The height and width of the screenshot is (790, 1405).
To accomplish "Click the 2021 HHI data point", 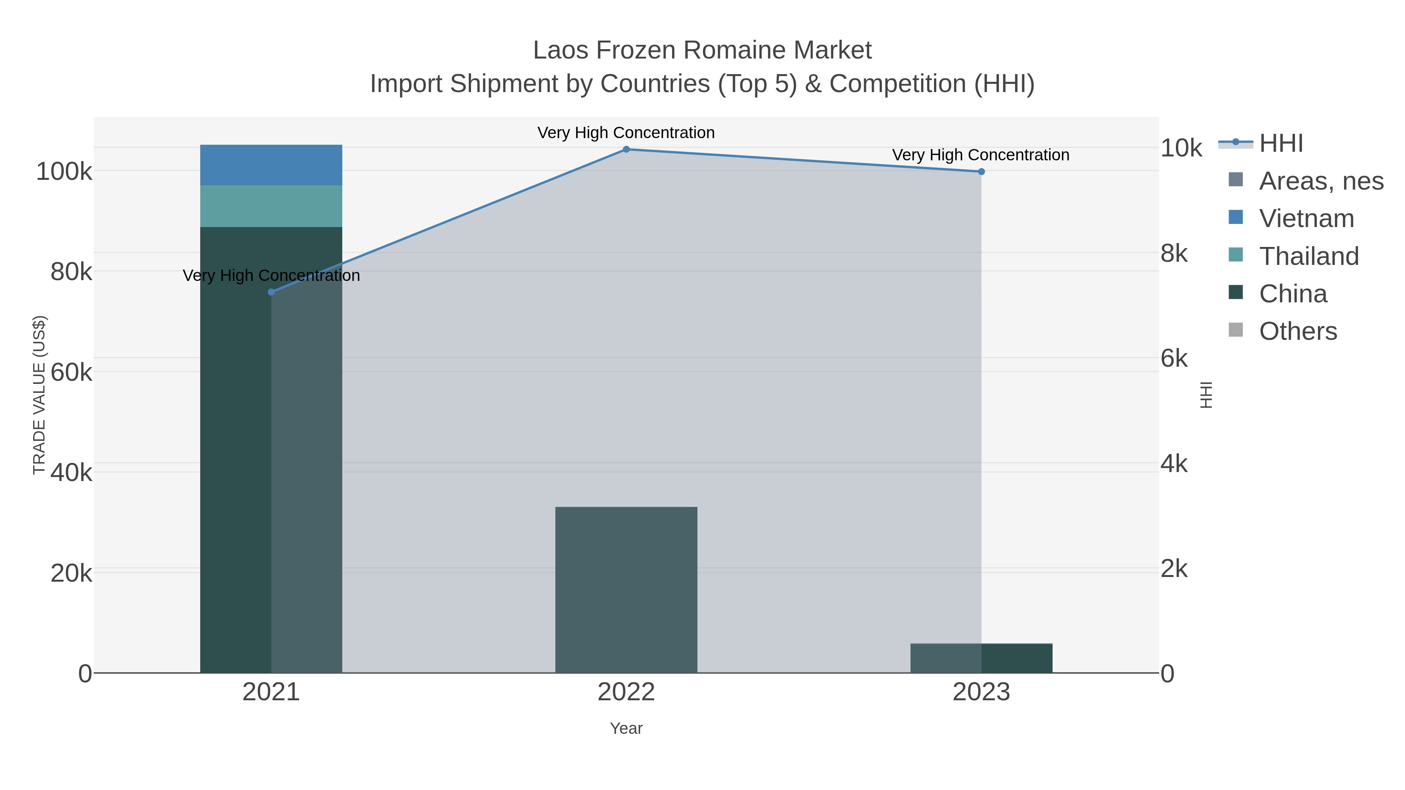I will point(271,292).
